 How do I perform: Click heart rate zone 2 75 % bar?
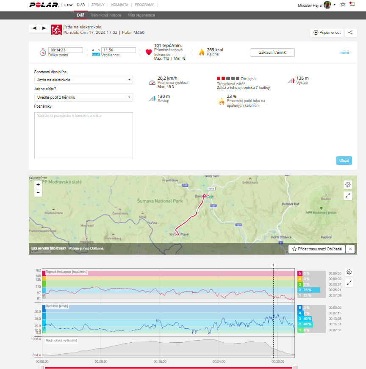click(309, 290)
